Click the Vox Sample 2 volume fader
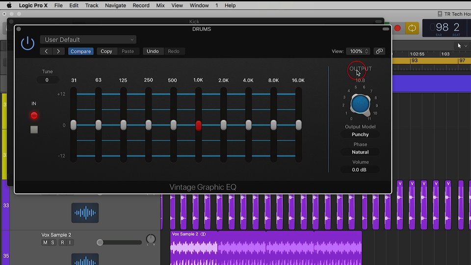 pos(100,242)
